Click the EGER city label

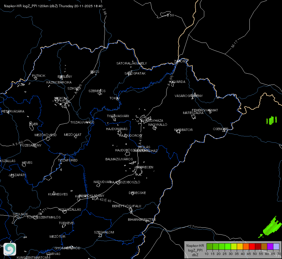click(x=34, y=124)
